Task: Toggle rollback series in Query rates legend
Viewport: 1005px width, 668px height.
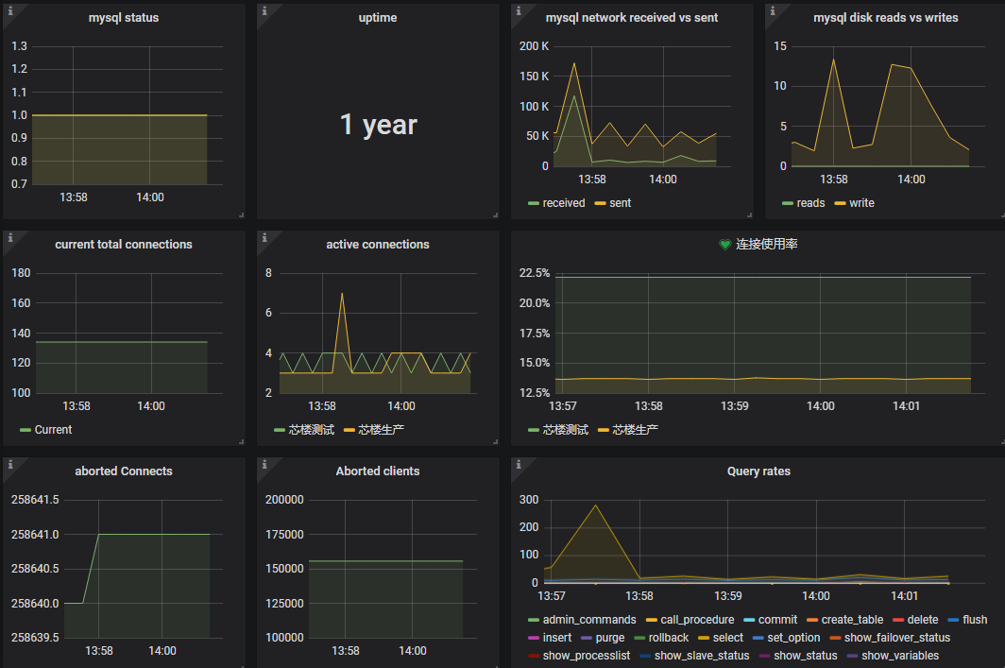Action: click(x=668, y=638)
